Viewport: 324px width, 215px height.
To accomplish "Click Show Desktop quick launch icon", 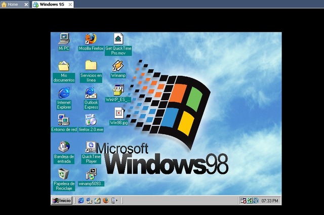I will tap(97, 200).
